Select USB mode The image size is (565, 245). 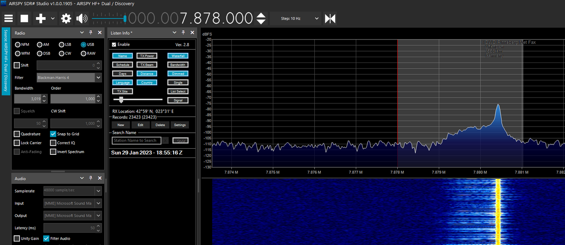(87, 44)
